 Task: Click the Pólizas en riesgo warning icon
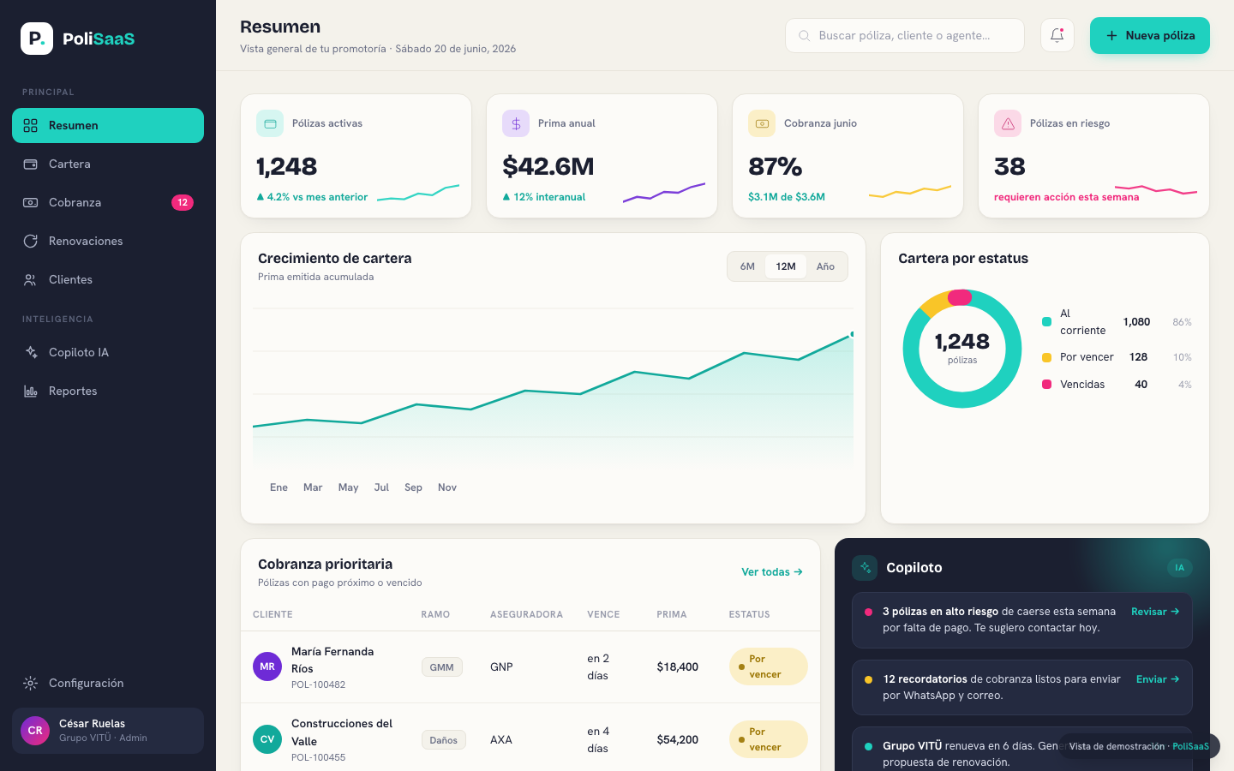click(x=1008, y=123)
